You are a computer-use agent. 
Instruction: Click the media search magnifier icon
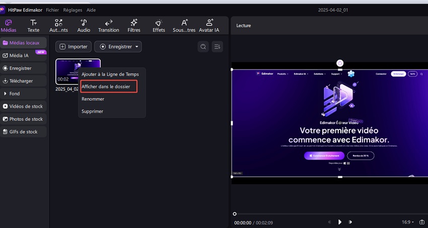click(x=203, y=47)
